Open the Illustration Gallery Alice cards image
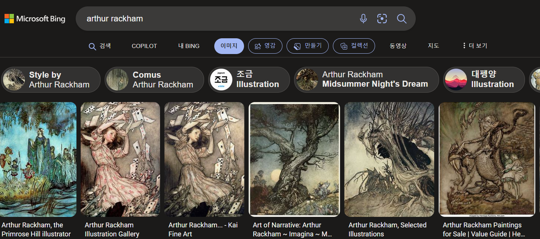Viewport: 540px width, 239px height. (x=121, y=159)
